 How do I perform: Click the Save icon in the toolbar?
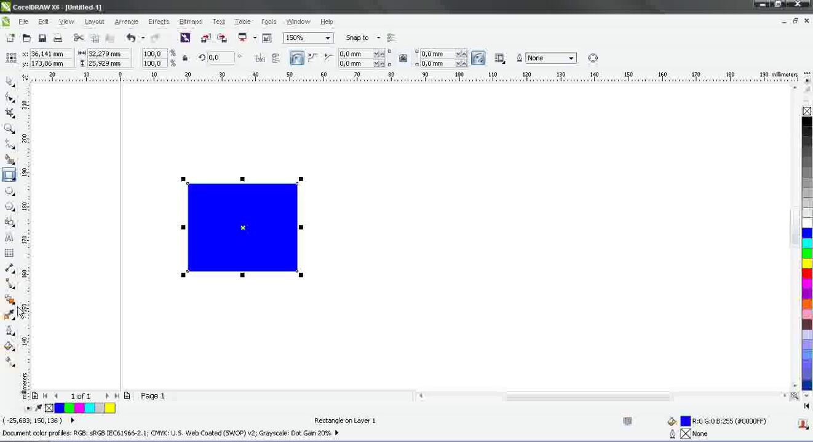pyautogui.click(x=42, y=38)
